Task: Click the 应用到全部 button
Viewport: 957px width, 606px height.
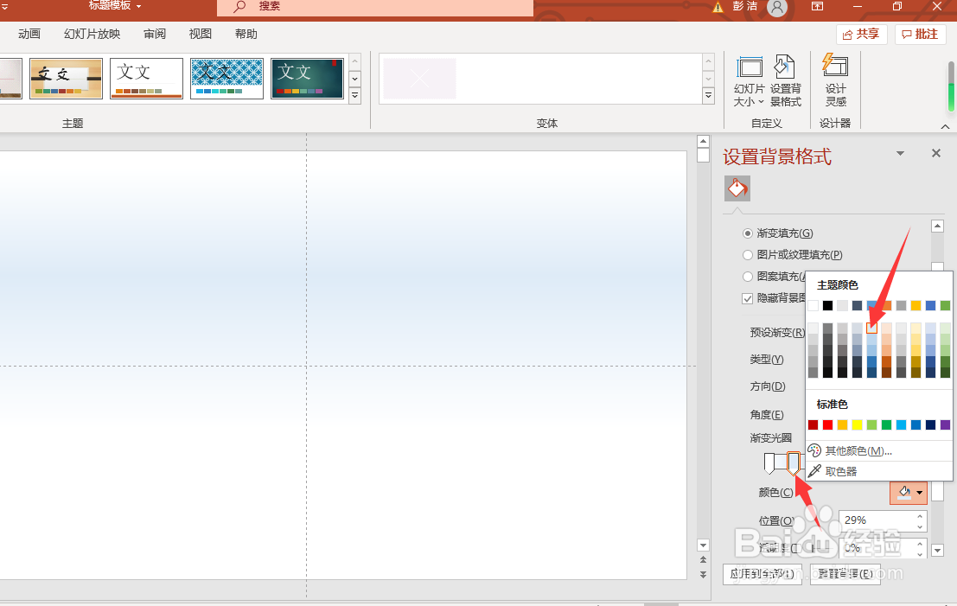Action: click(x=762, y=574)
